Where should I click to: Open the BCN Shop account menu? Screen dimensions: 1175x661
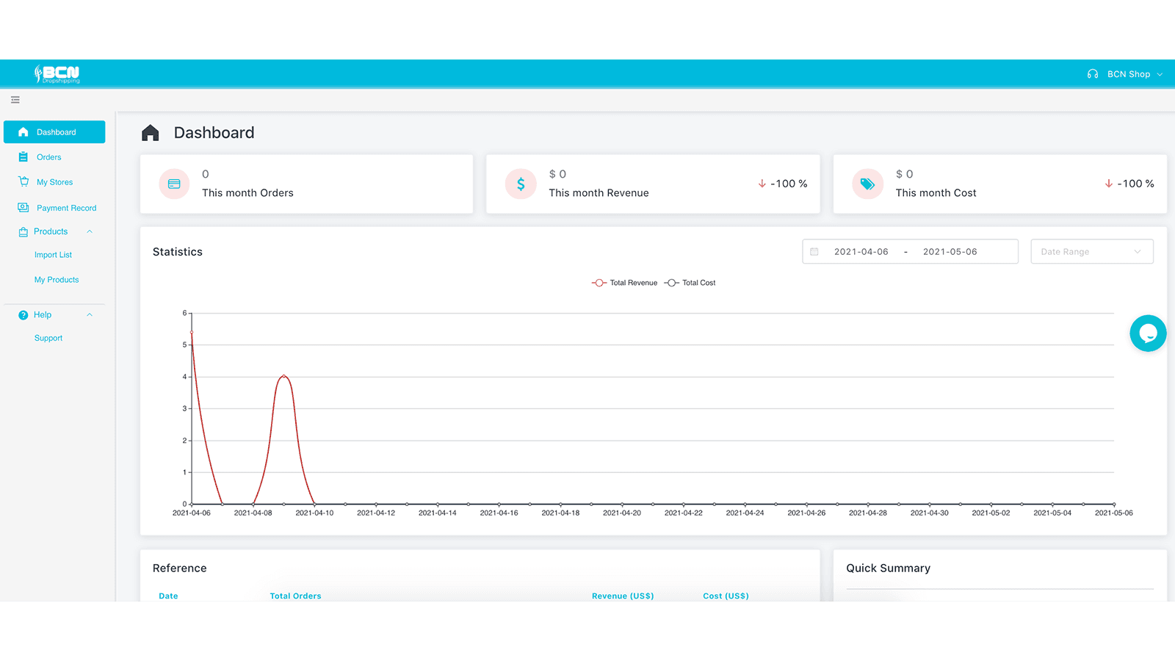click(1129, 73)
